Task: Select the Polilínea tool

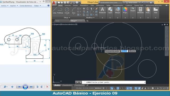Action: [60, 11]
